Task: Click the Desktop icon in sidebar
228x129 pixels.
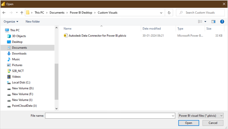Action: coord(9,42)
